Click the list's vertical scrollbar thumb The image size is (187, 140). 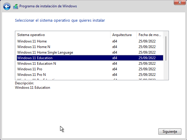[166, 48]
